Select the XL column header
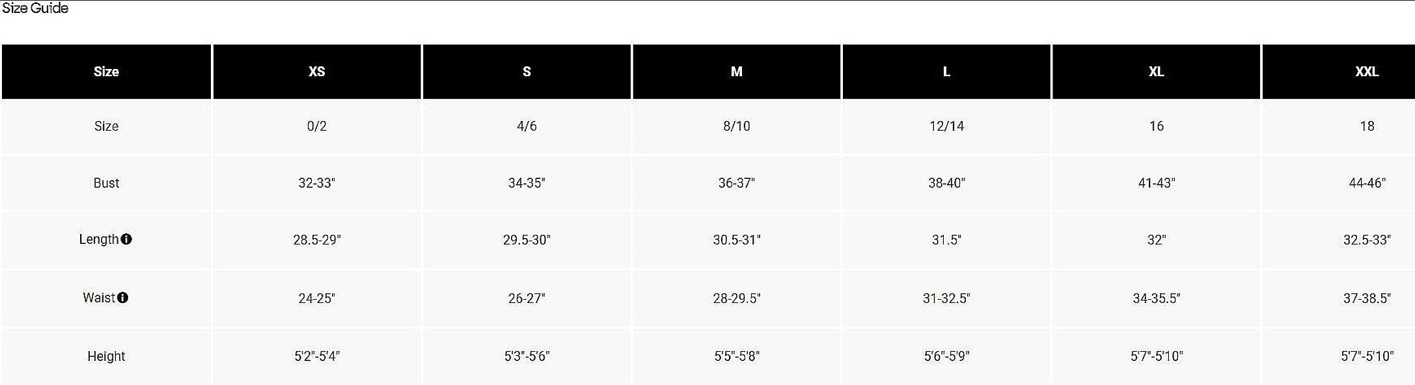Viewport: 1415px width, 385px height. 1156,72
